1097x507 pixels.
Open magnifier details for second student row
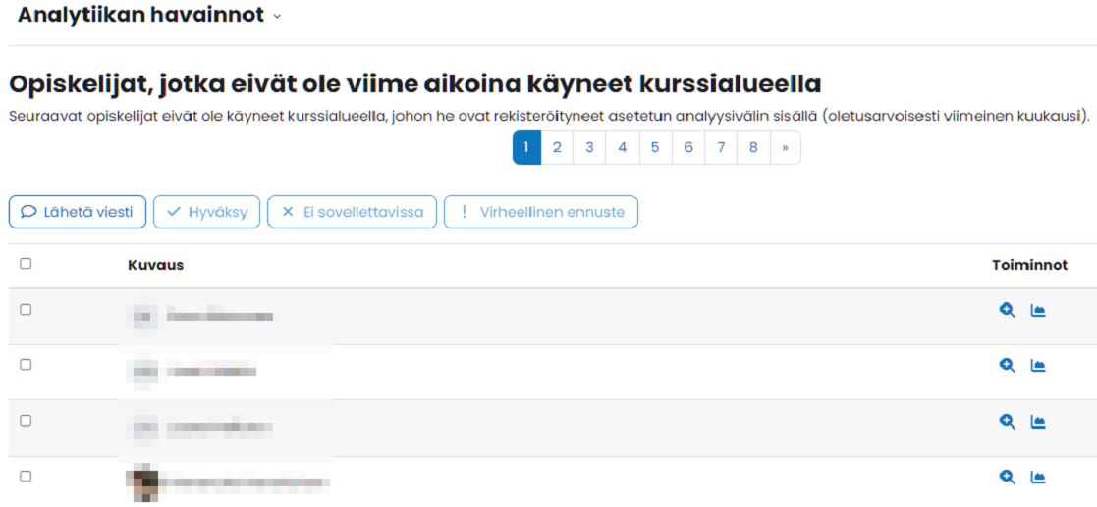pyautogui.click(x=1007, y=365)
